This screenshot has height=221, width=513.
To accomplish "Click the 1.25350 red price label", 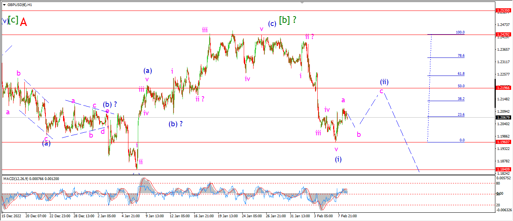I will [503, 11].
